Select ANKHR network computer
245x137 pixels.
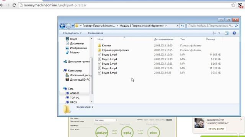click(x=72, y=93)
